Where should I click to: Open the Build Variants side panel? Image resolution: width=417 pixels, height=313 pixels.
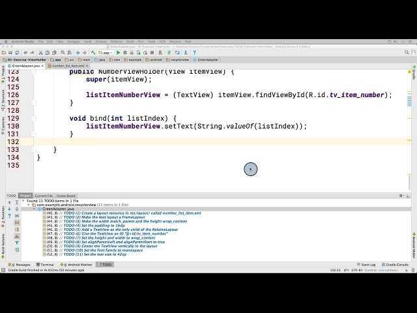pos(3,246)
